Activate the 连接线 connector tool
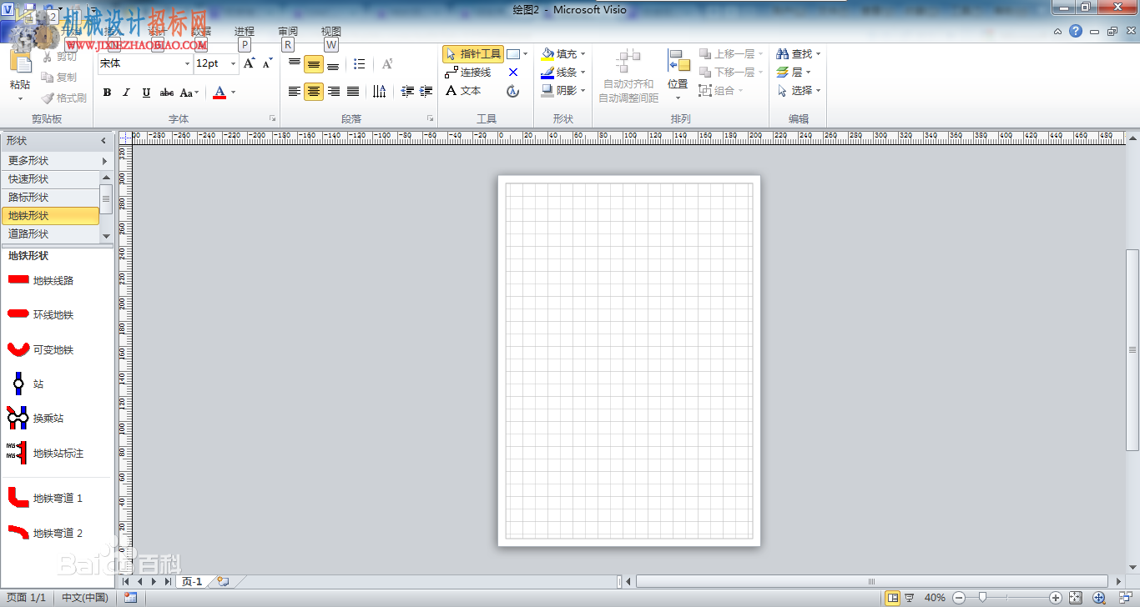Image resolution: width=1140 pixels, height=607 pixels. pyautogui.click(x=468, y=73)
